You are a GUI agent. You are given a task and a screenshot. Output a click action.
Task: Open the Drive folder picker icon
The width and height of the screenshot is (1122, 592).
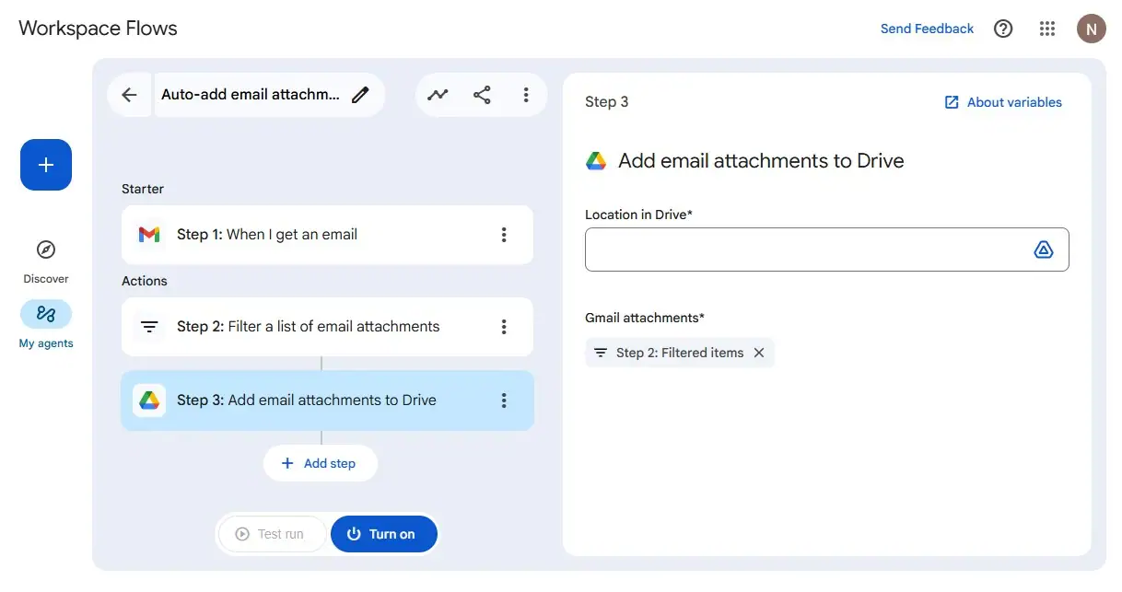click(x=1044, y=249)
